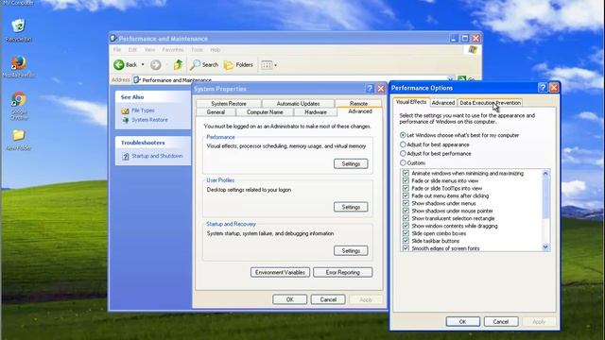
Task: Click the Error Reporting button
Action: 342,272
